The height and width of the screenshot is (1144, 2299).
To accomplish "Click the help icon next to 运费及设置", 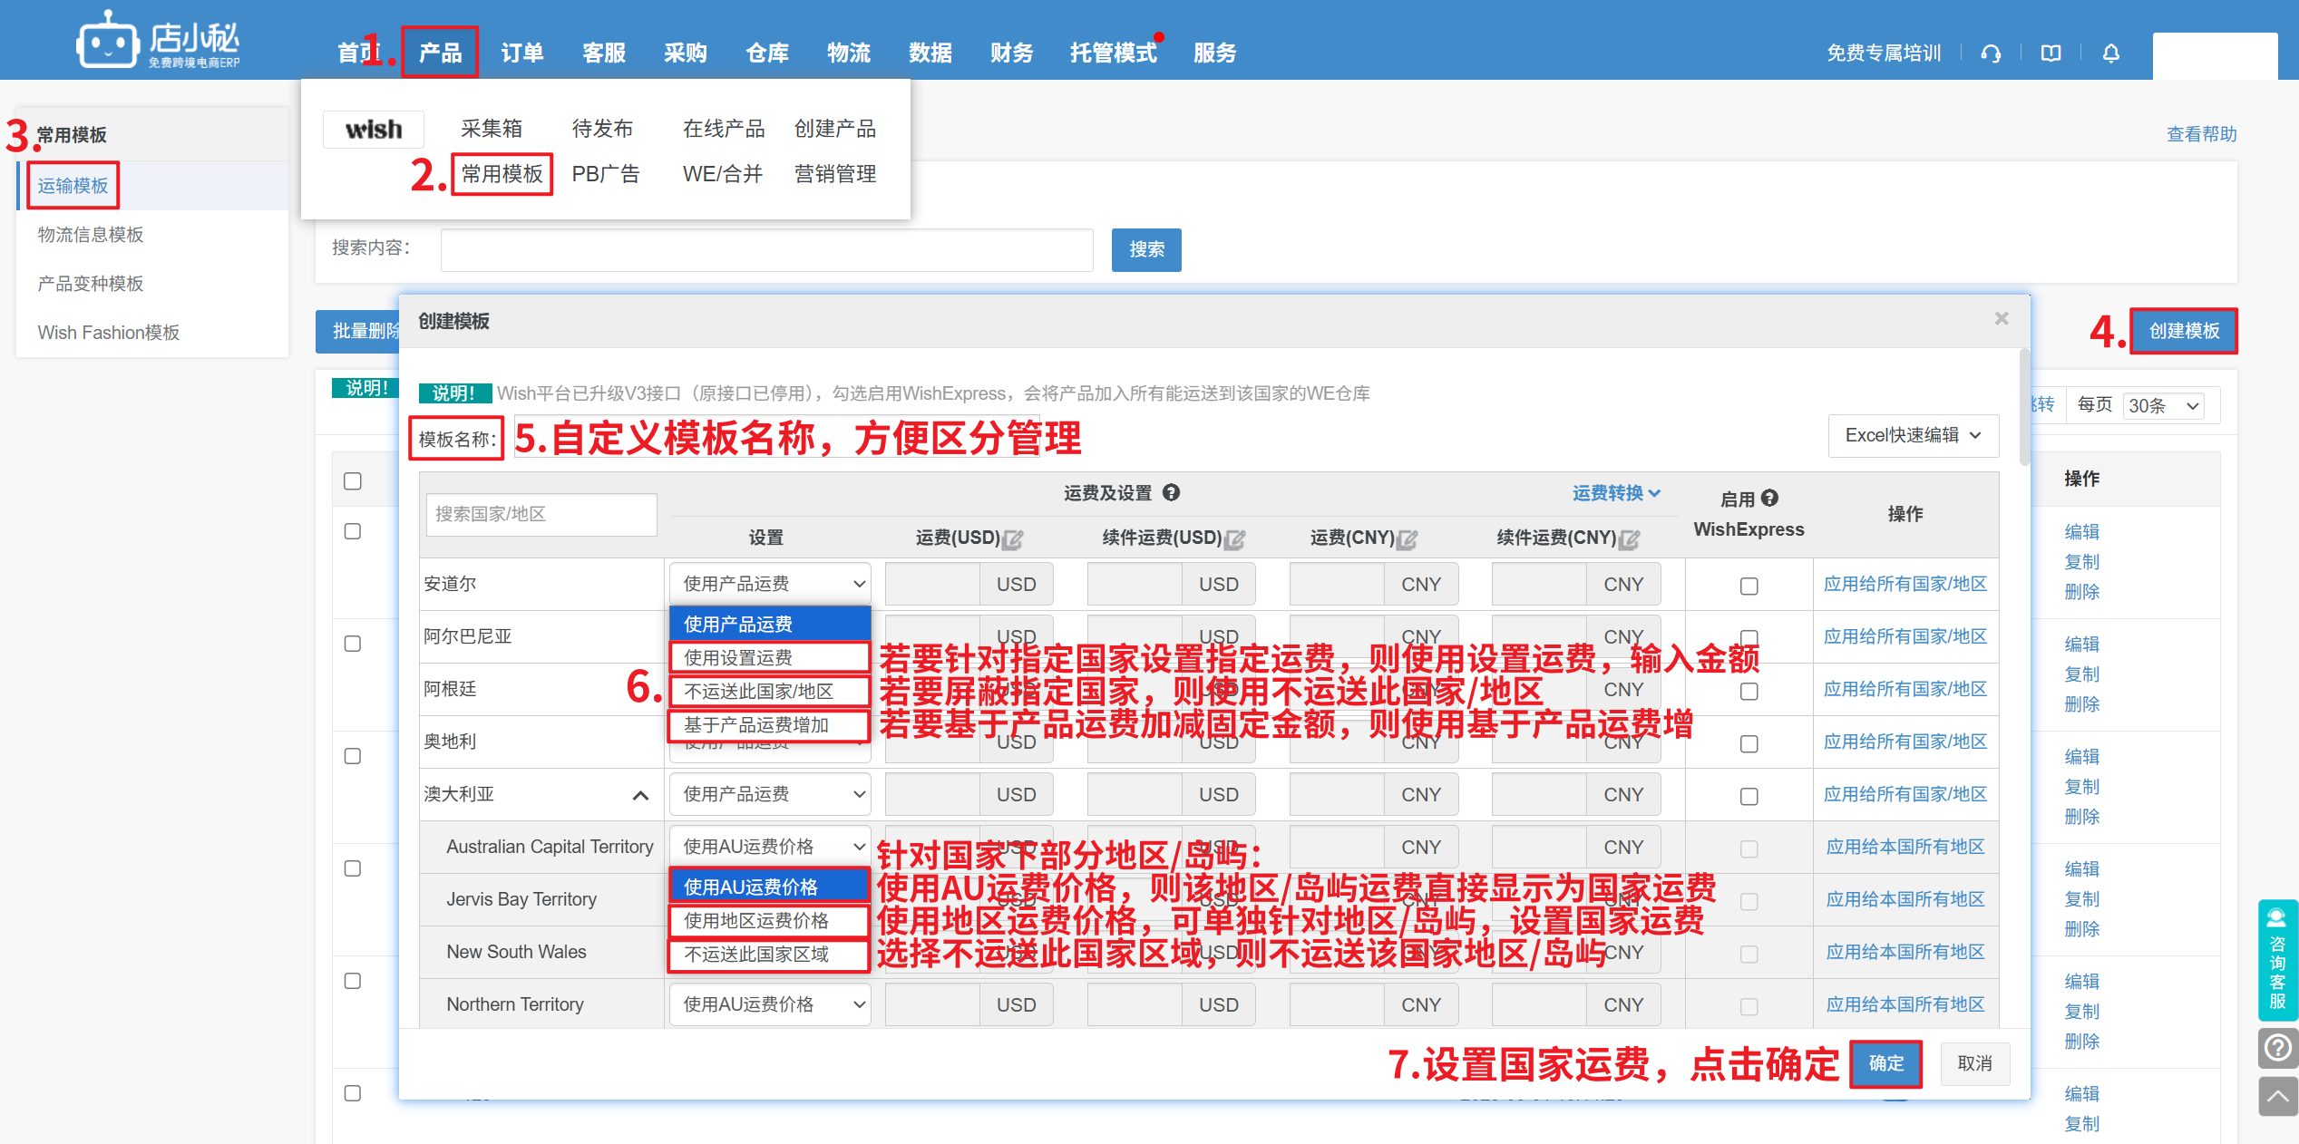I will pyautogui.click(x=1171, y=492).
